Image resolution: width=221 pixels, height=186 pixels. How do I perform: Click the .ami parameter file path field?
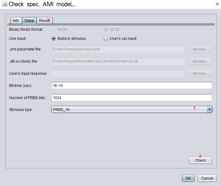(118, 49)
